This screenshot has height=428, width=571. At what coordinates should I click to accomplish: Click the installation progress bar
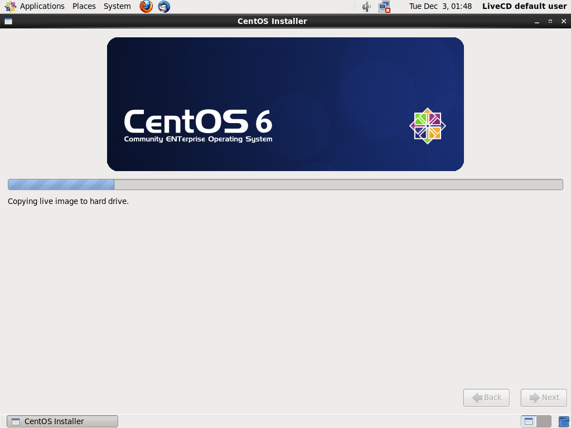(x=285, y=184)
